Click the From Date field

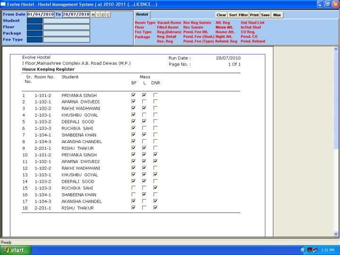point(41,14)
